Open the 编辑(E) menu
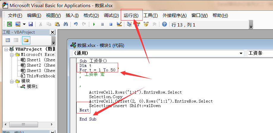This screenshot has height=133, width=273. (34, 15)
